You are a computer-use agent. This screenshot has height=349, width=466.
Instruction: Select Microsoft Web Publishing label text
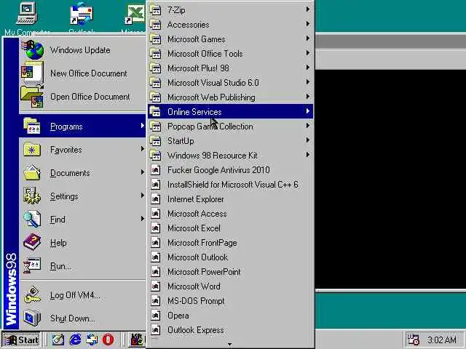211,97
